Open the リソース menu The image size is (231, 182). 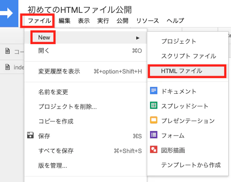(x=147, y=21)
